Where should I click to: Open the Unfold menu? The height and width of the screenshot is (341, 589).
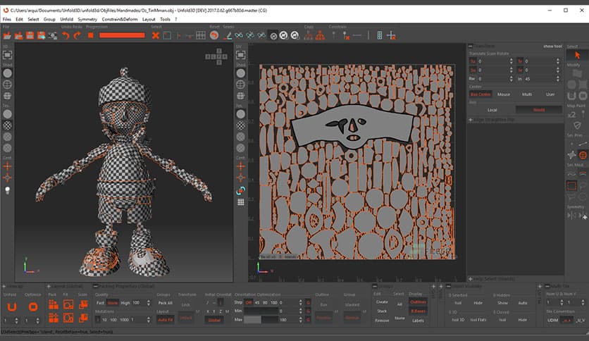point(66,19)
